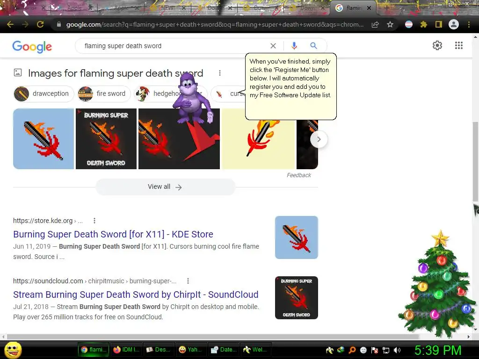Screen dimensions: 479x359
Task: Click in the Google search input field
Action: [174, 46]
